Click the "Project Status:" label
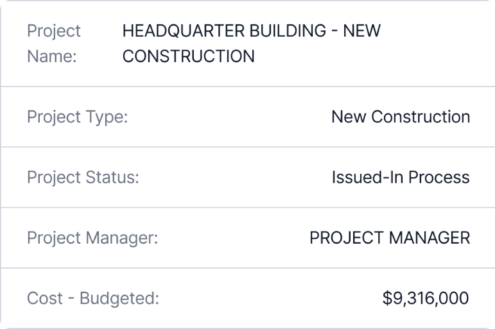 [83, 177]
